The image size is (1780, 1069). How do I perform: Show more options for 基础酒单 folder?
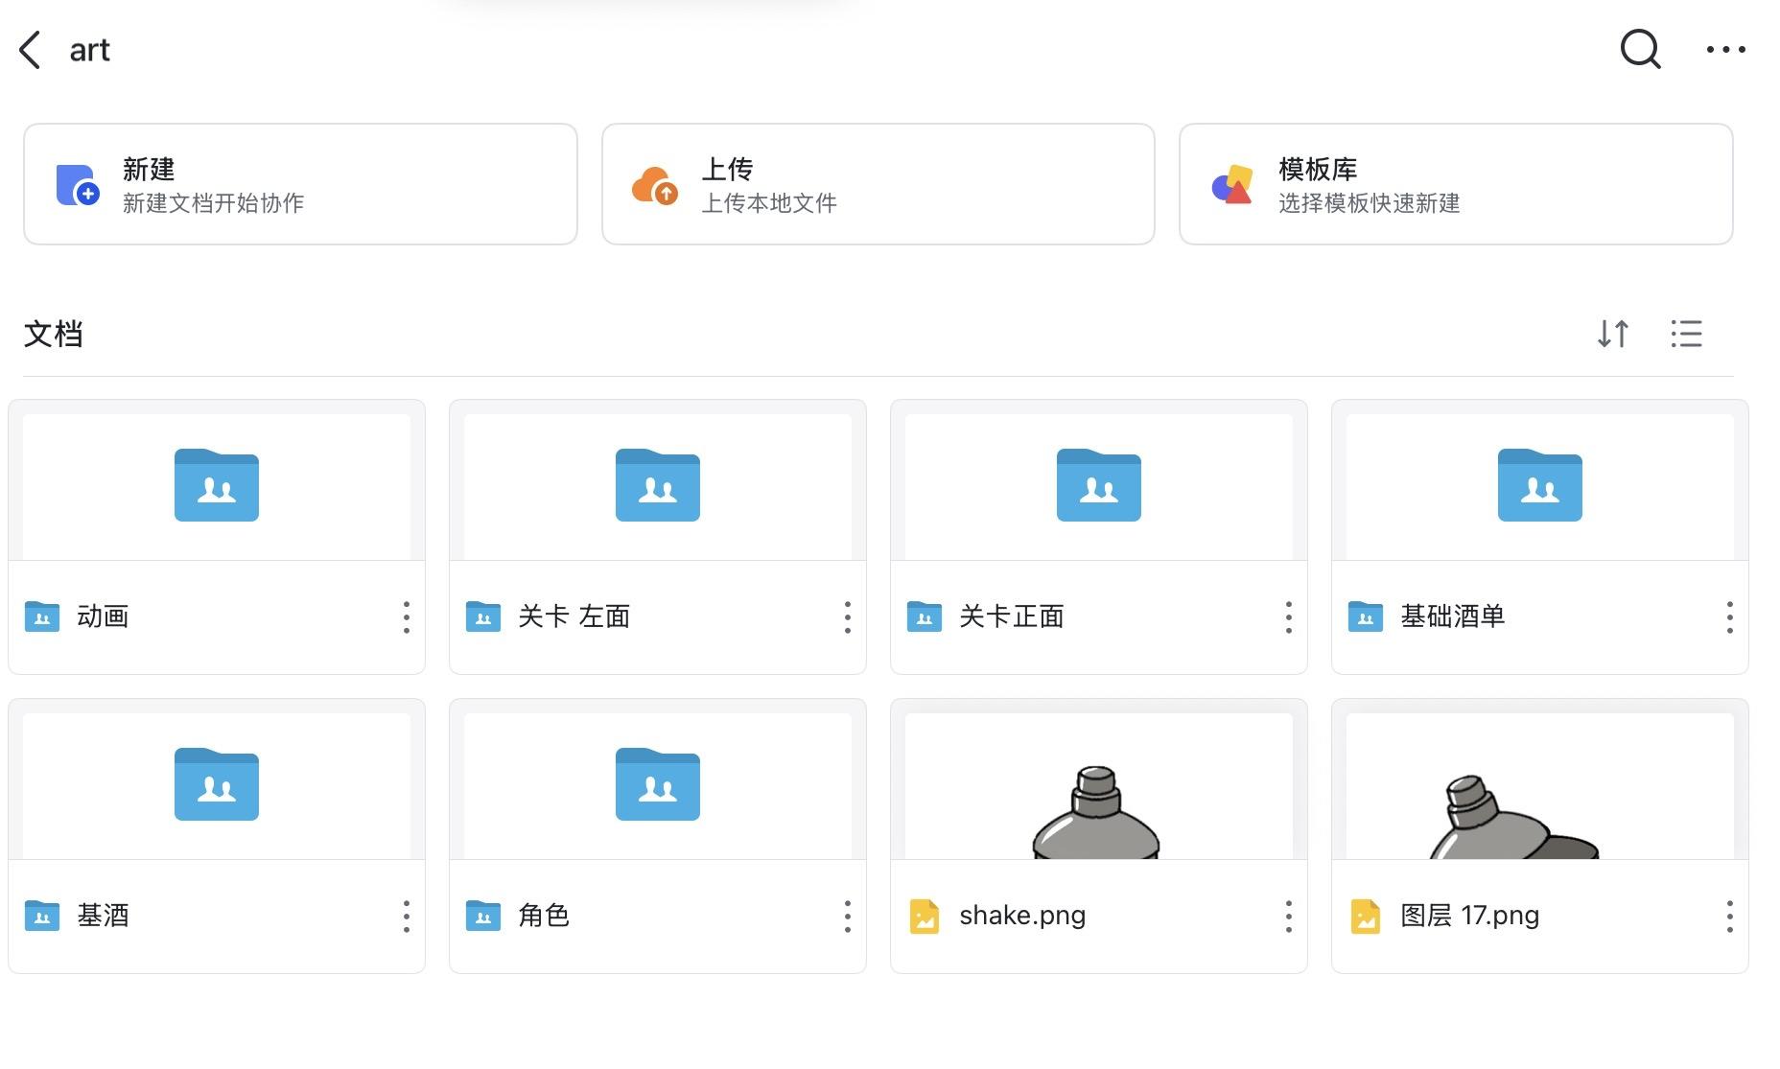point(1729,617)
